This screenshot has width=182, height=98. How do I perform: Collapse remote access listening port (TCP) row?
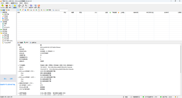18,83
